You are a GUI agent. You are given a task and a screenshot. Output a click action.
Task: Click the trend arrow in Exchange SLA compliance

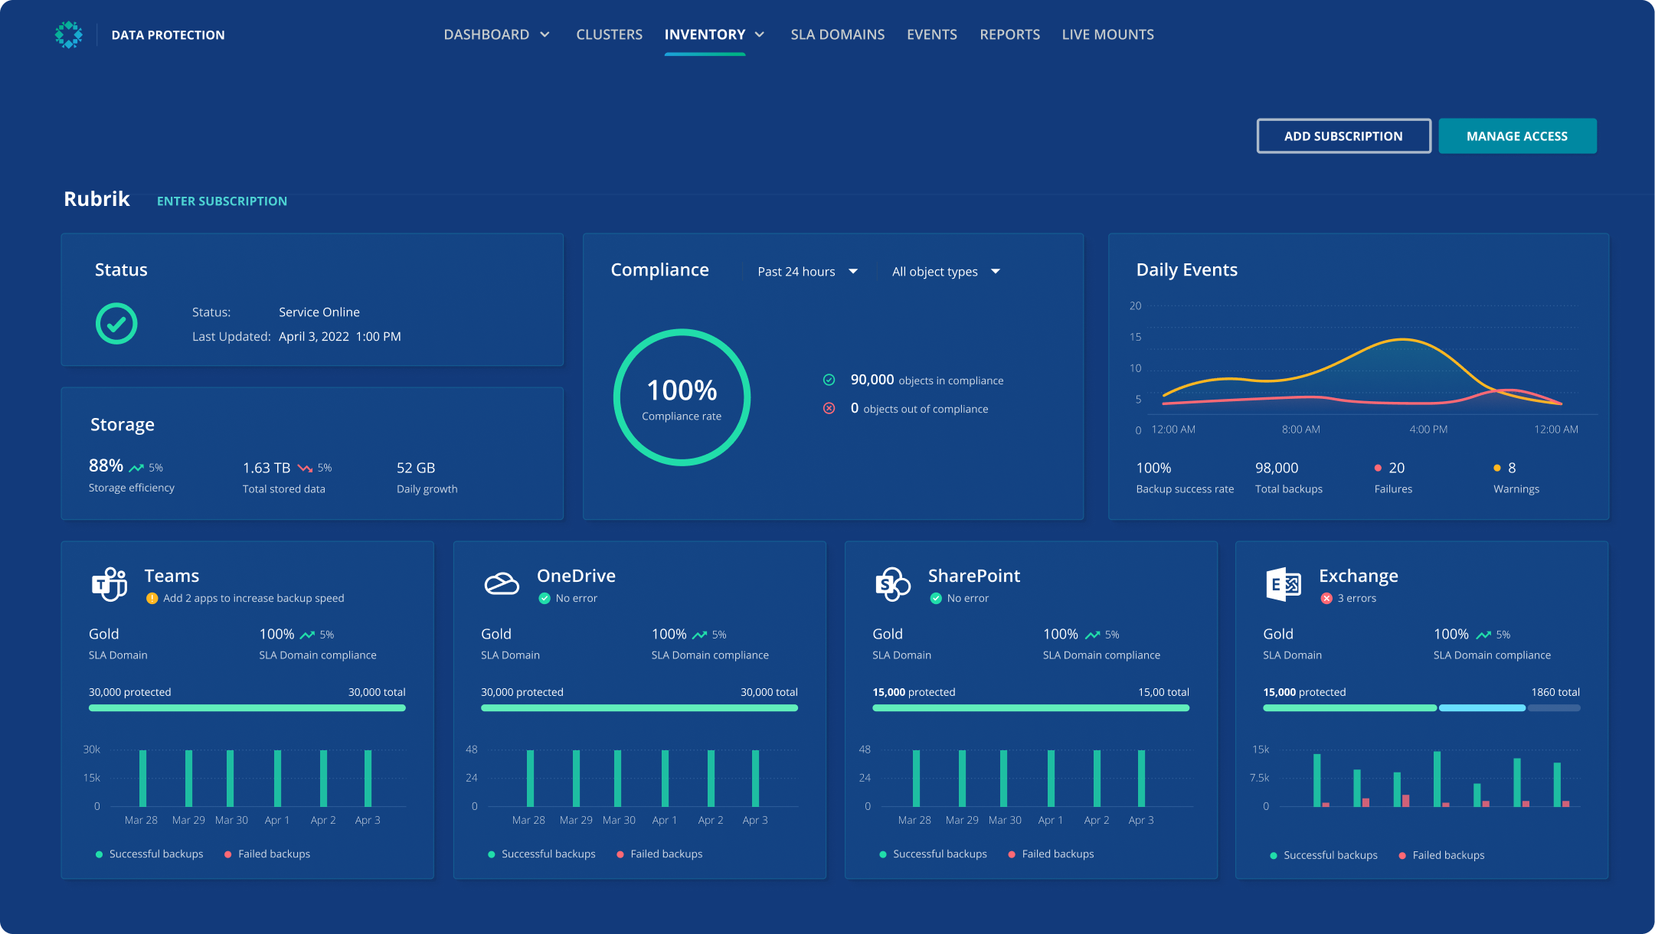[x=1483, y=635]
